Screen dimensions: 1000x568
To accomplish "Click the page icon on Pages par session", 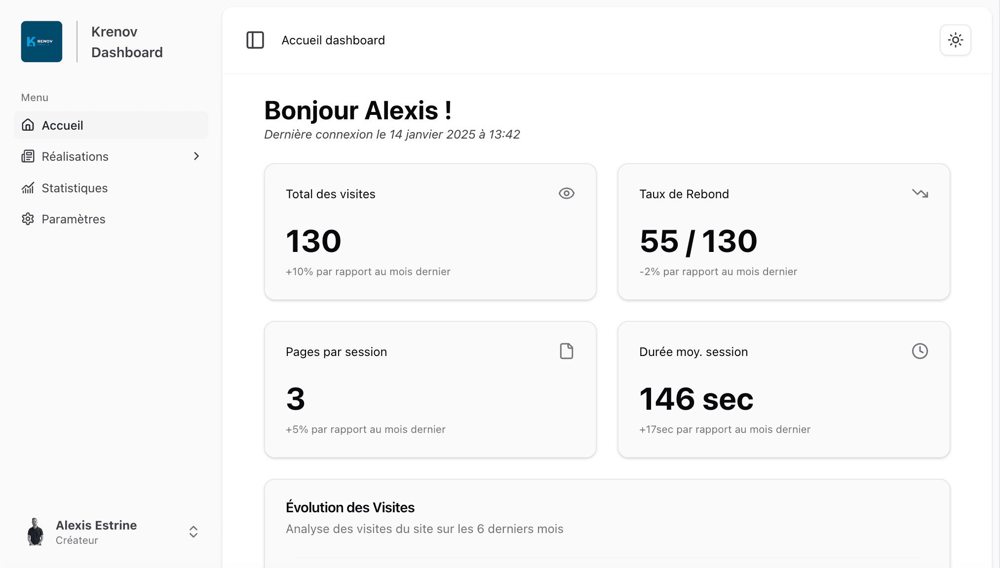I will click(566, 351).
